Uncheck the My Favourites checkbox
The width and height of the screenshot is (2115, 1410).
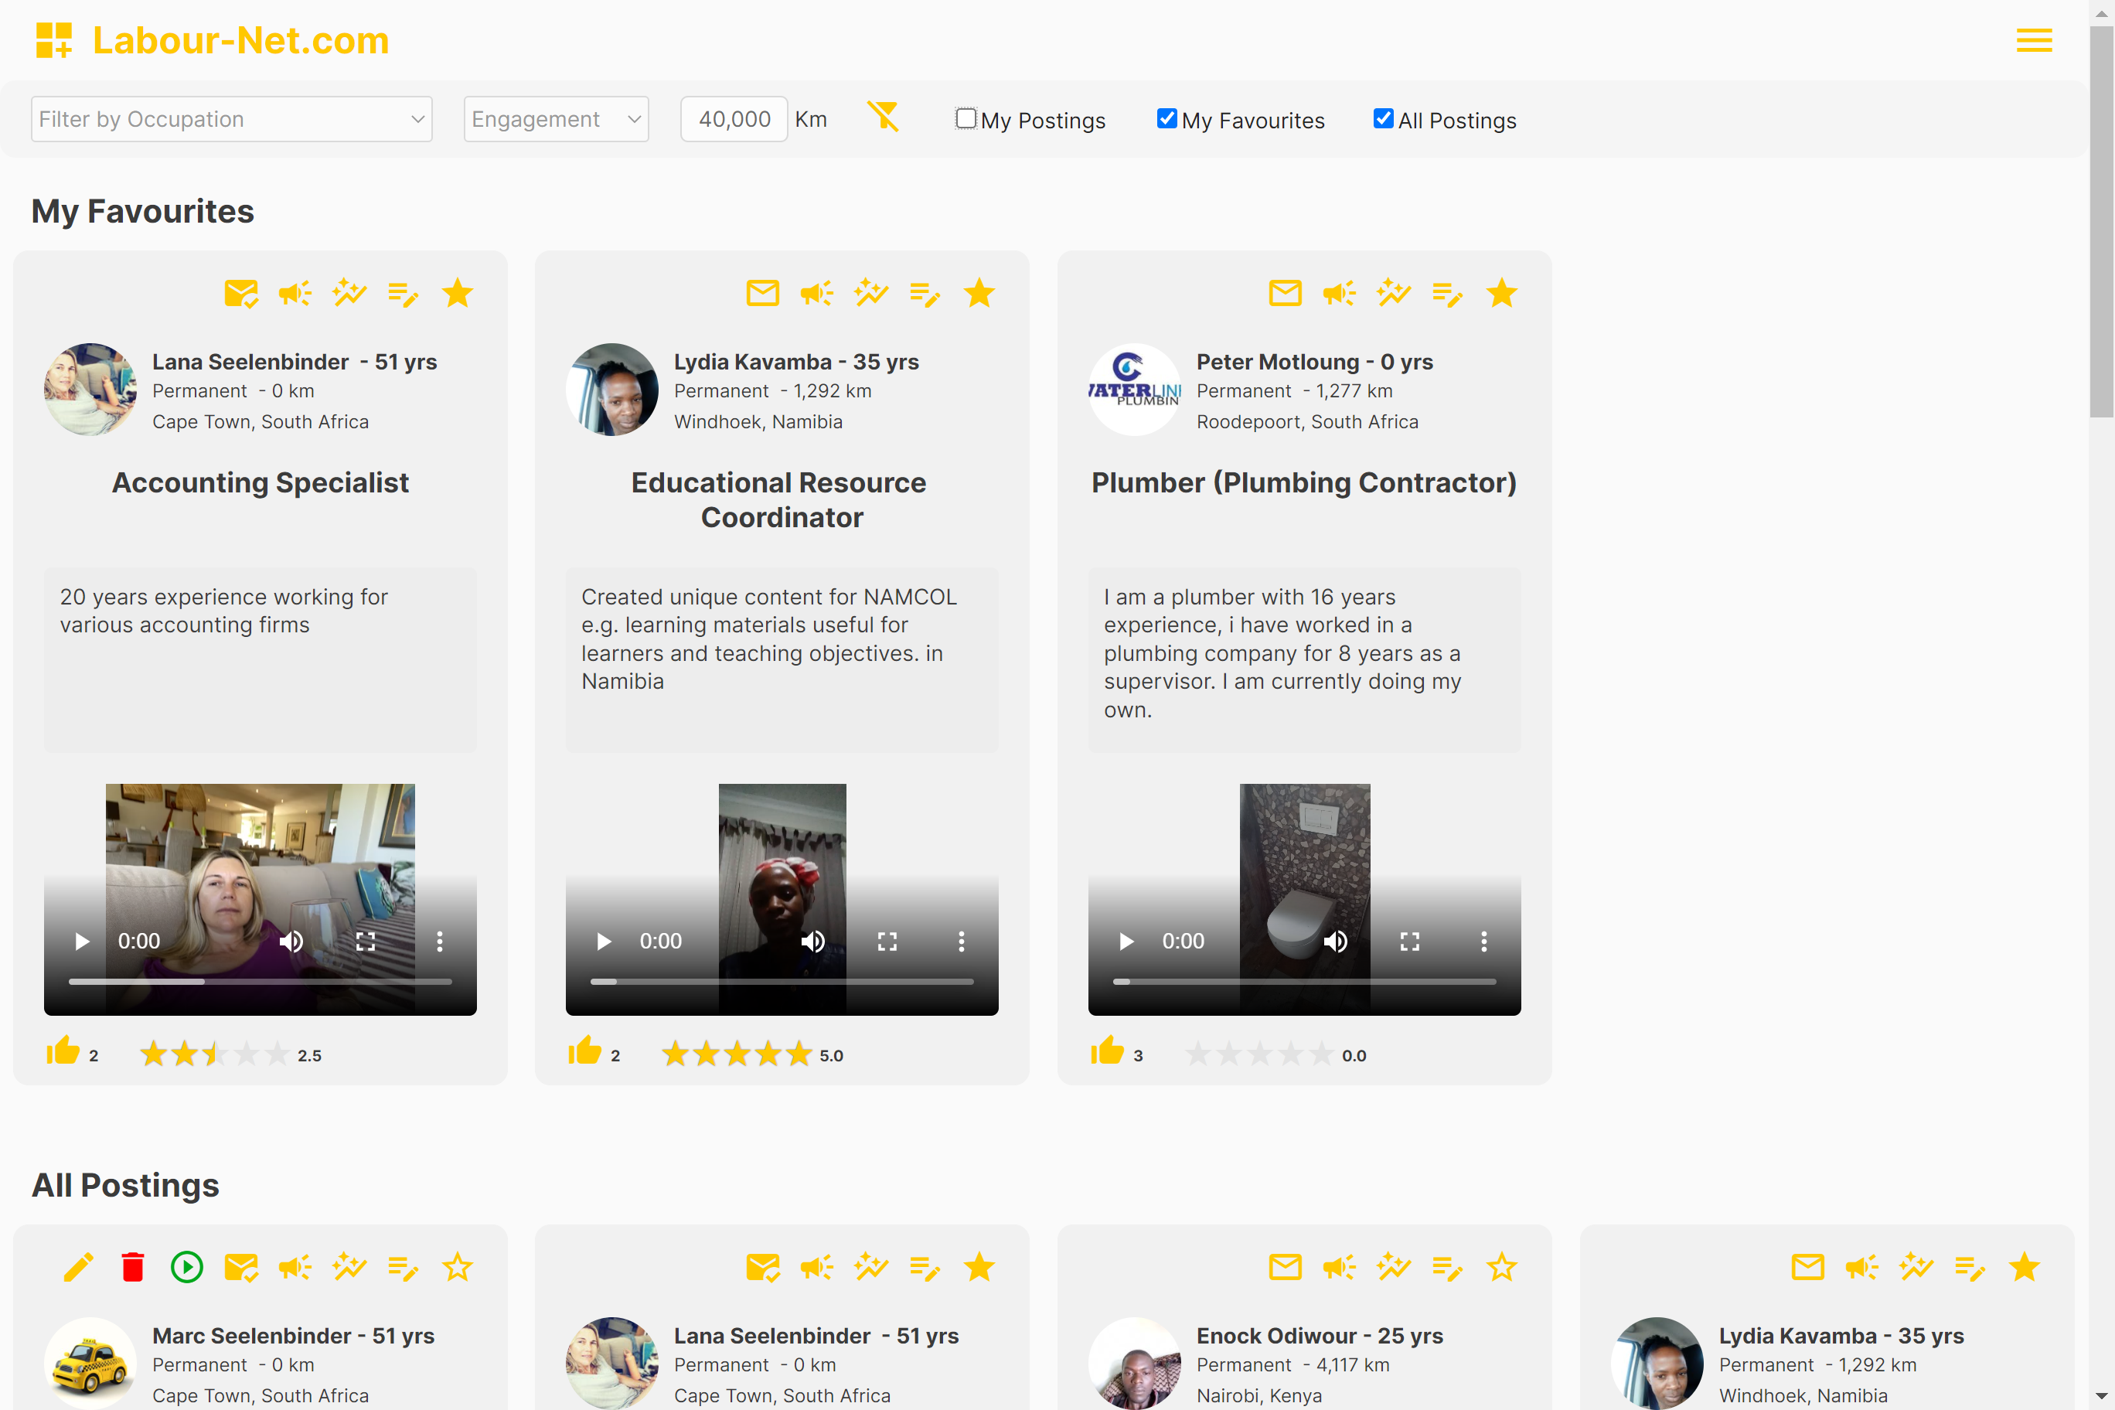(1166, 119)
